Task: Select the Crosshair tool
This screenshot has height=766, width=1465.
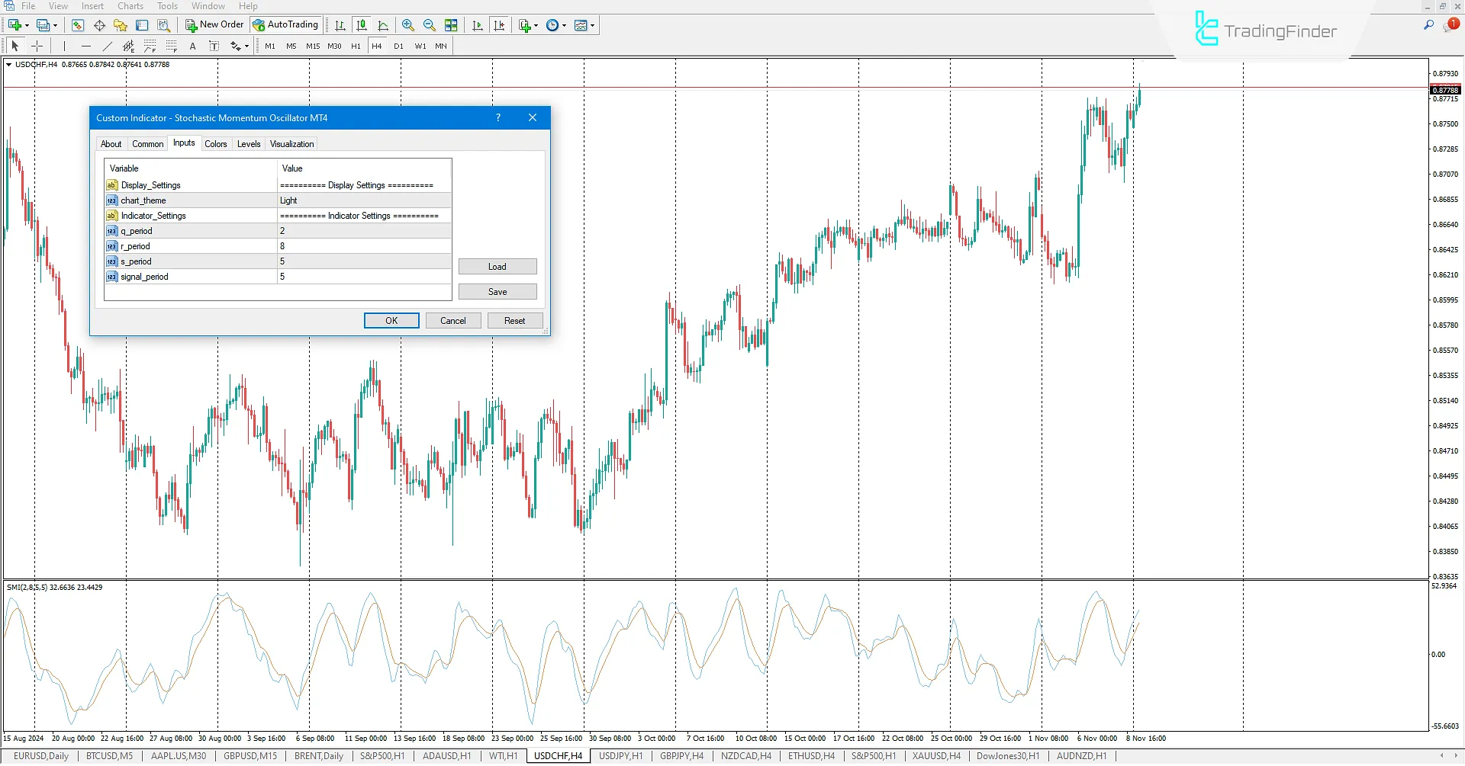Action: point(37,46)
